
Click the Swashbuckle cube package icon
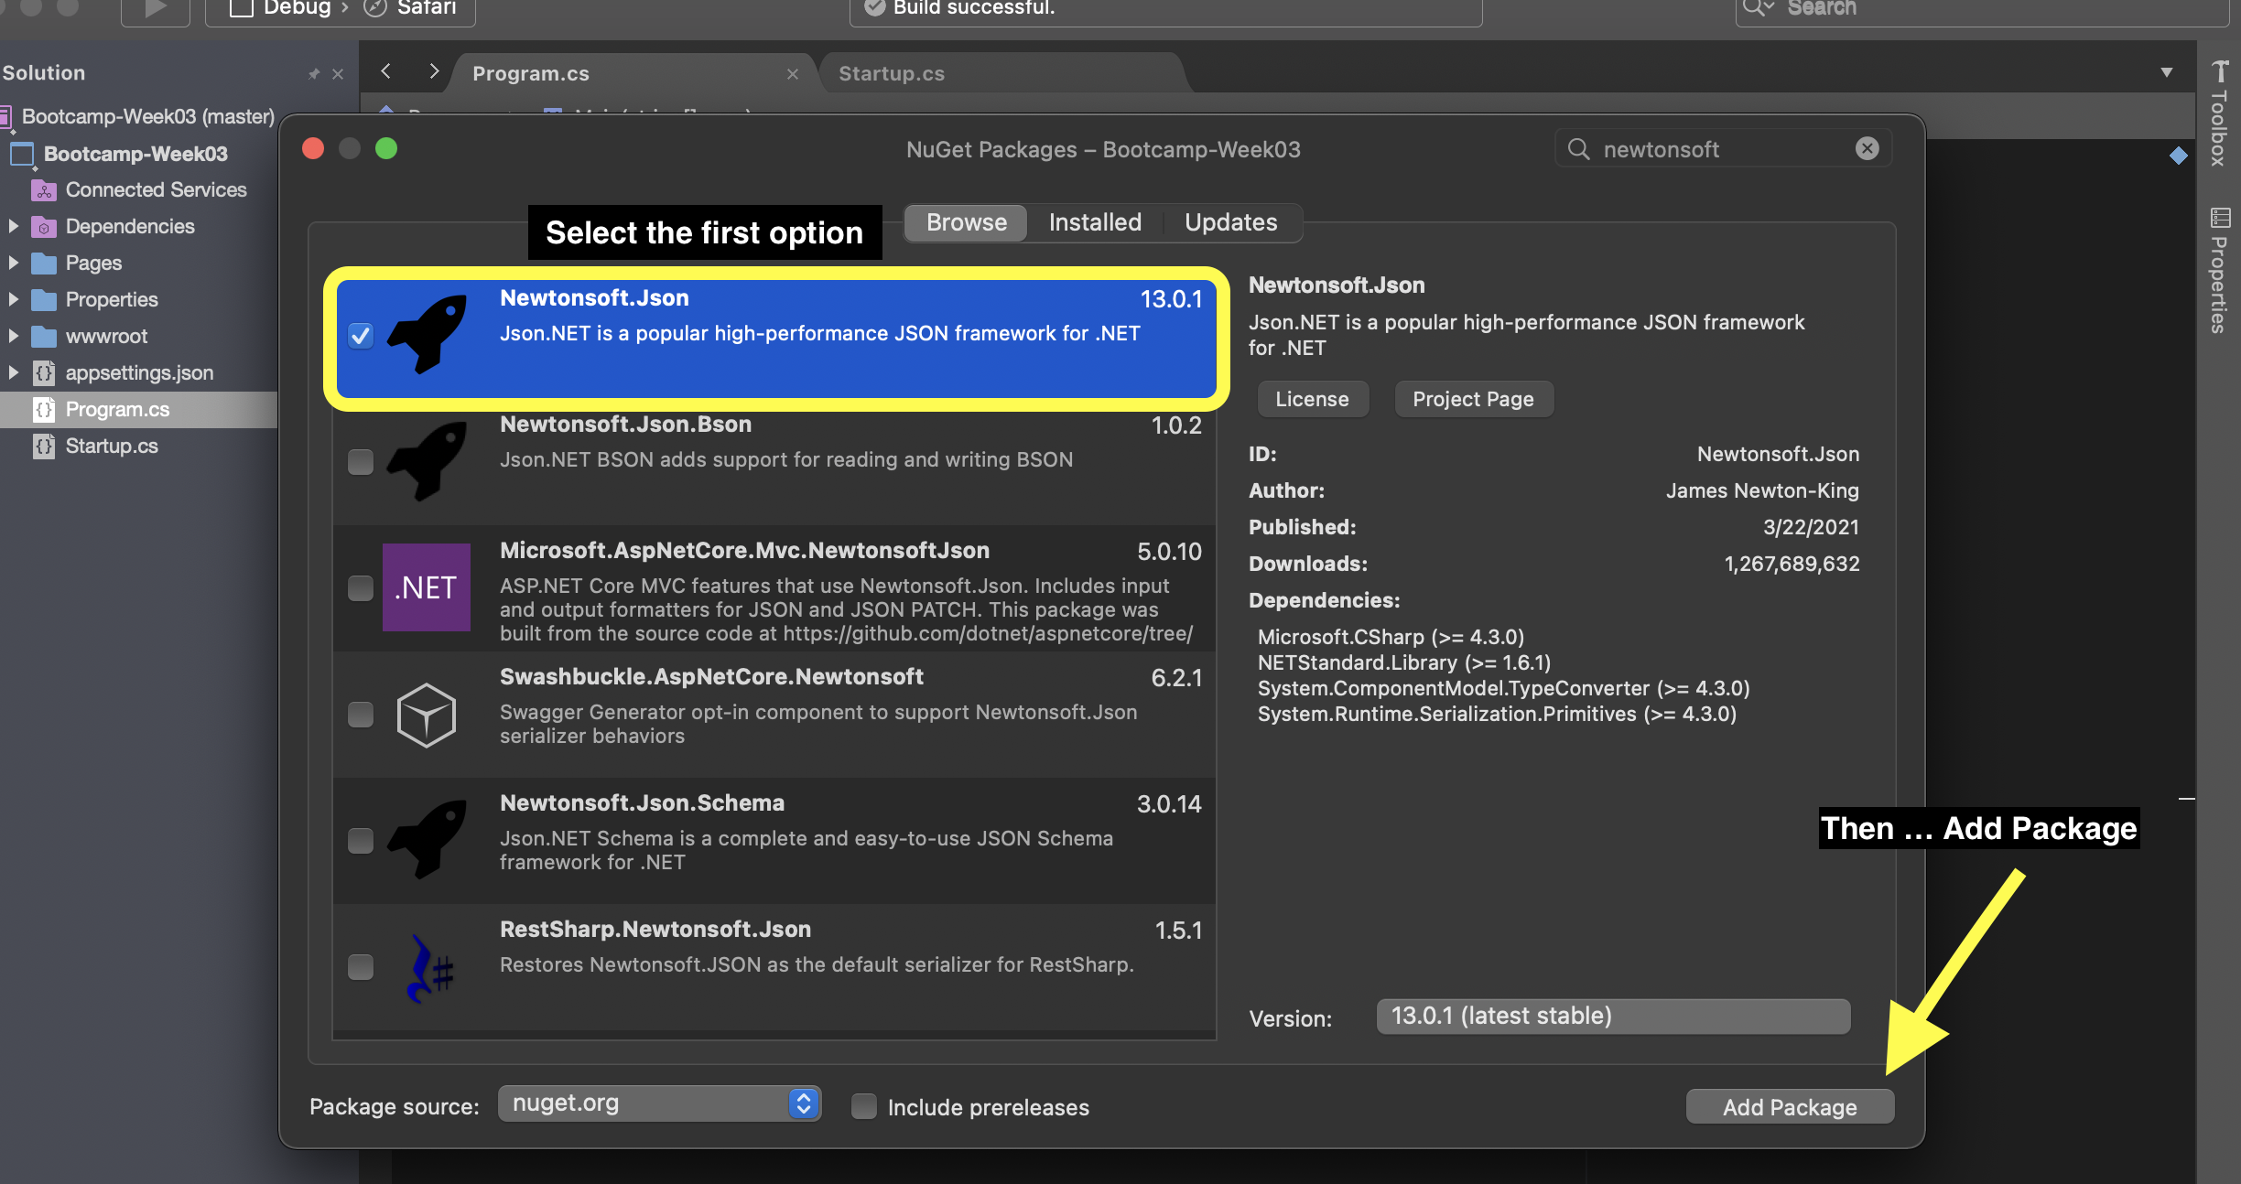[427, 715]
